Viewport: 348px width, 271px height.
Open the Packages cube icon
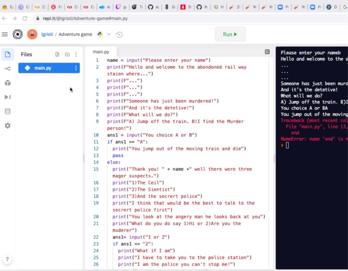[8, 83]
